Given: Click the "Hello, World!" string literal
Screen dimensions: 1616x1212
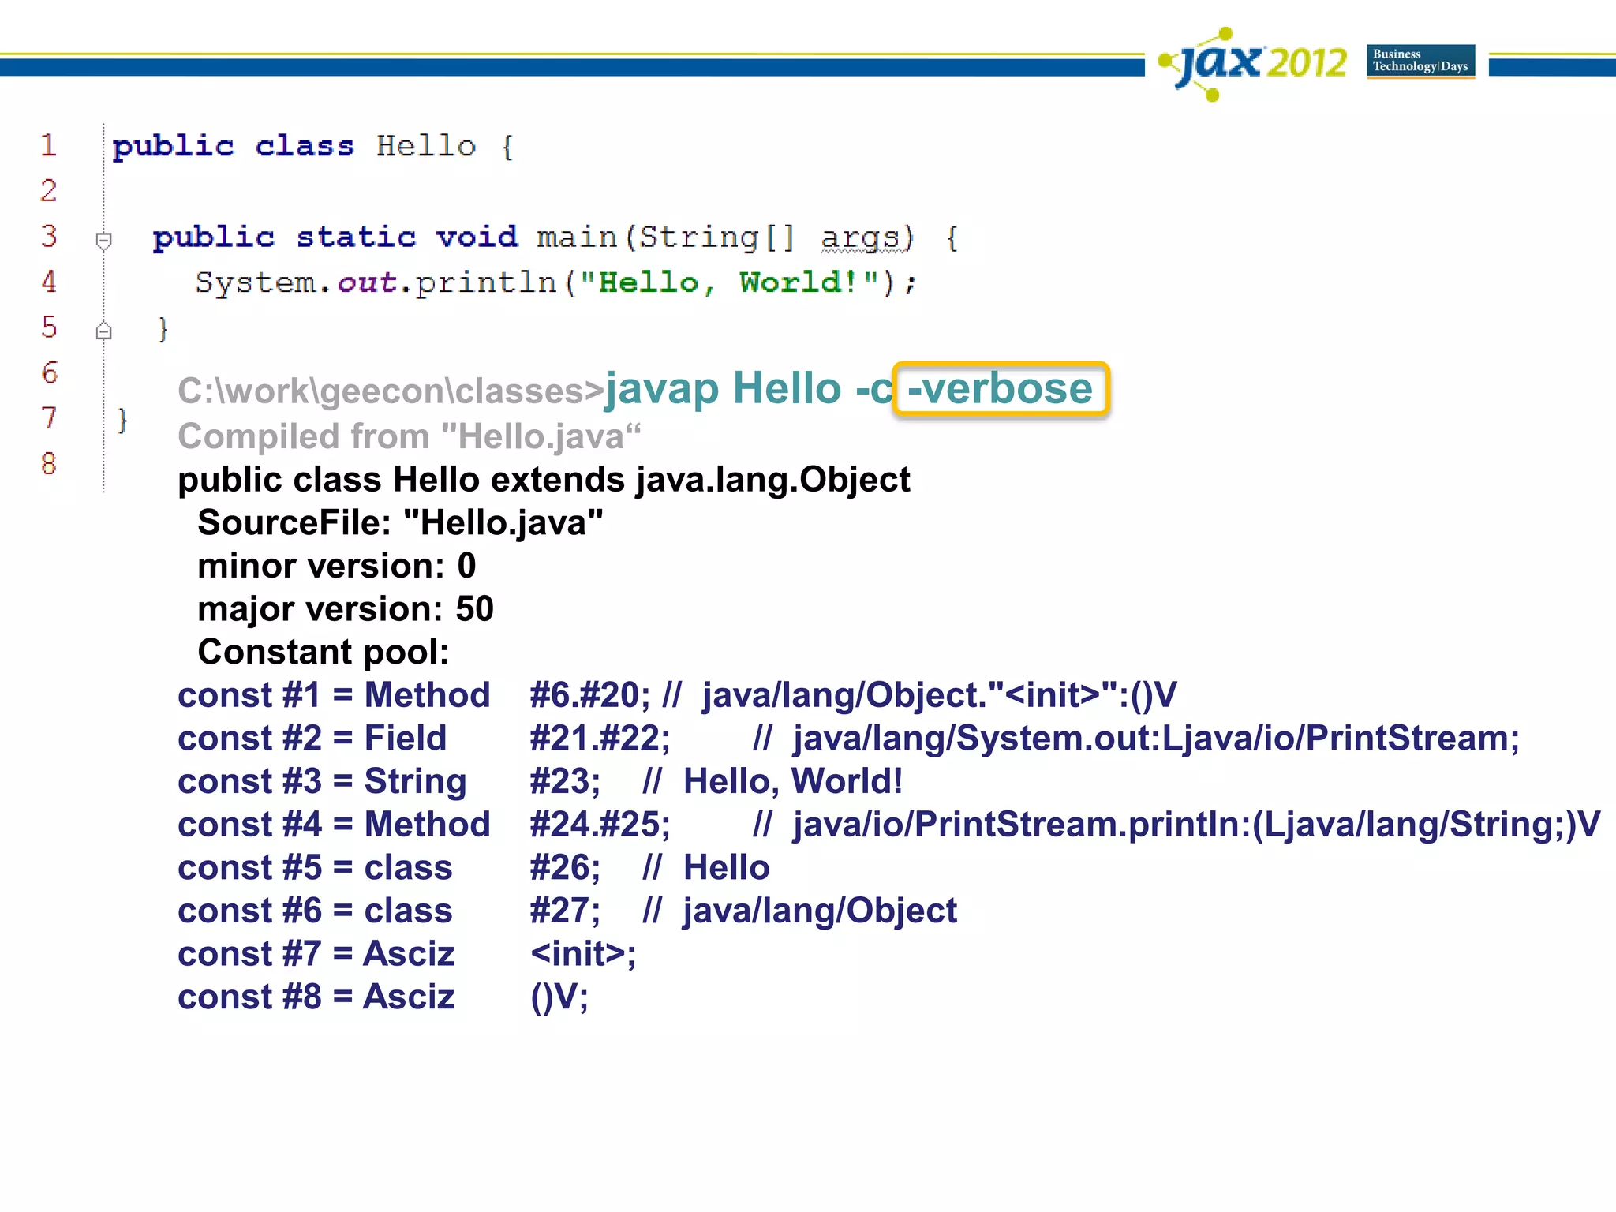Looking at the screenshot, I should 729,282.
